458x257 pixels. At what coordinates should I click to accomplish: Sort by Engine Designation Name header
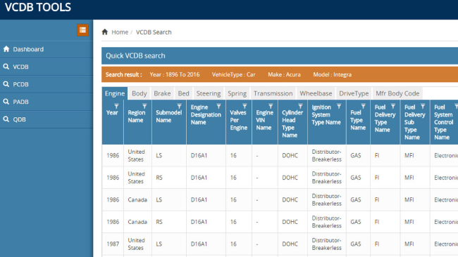[x=206, y=114]
